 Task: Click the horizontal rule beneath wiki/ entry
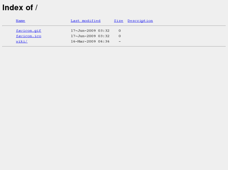(114, 46)
